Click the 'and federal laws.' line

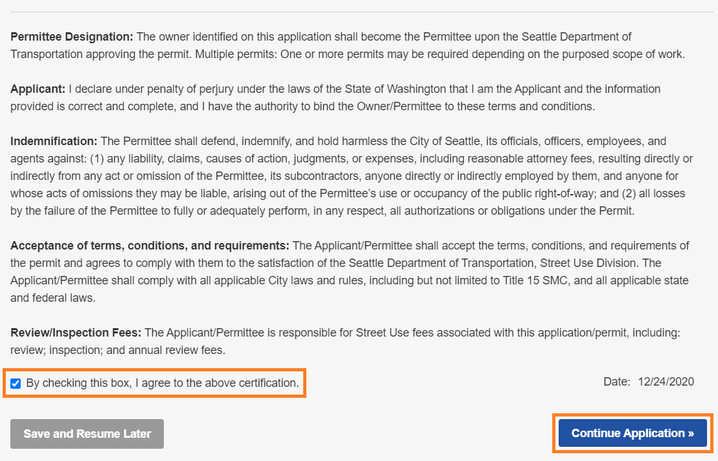53,298
